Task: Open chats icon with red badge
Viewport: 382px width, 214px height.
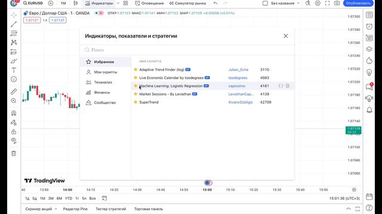Action: (369, 87)
